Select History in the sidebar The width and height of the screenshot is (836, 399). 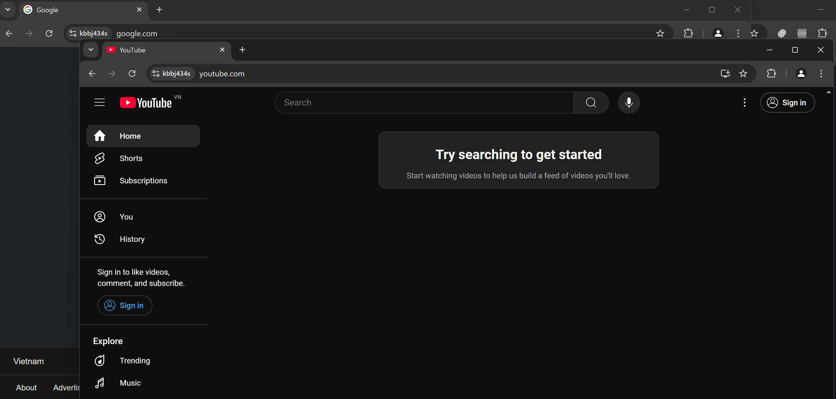(132, 239)
